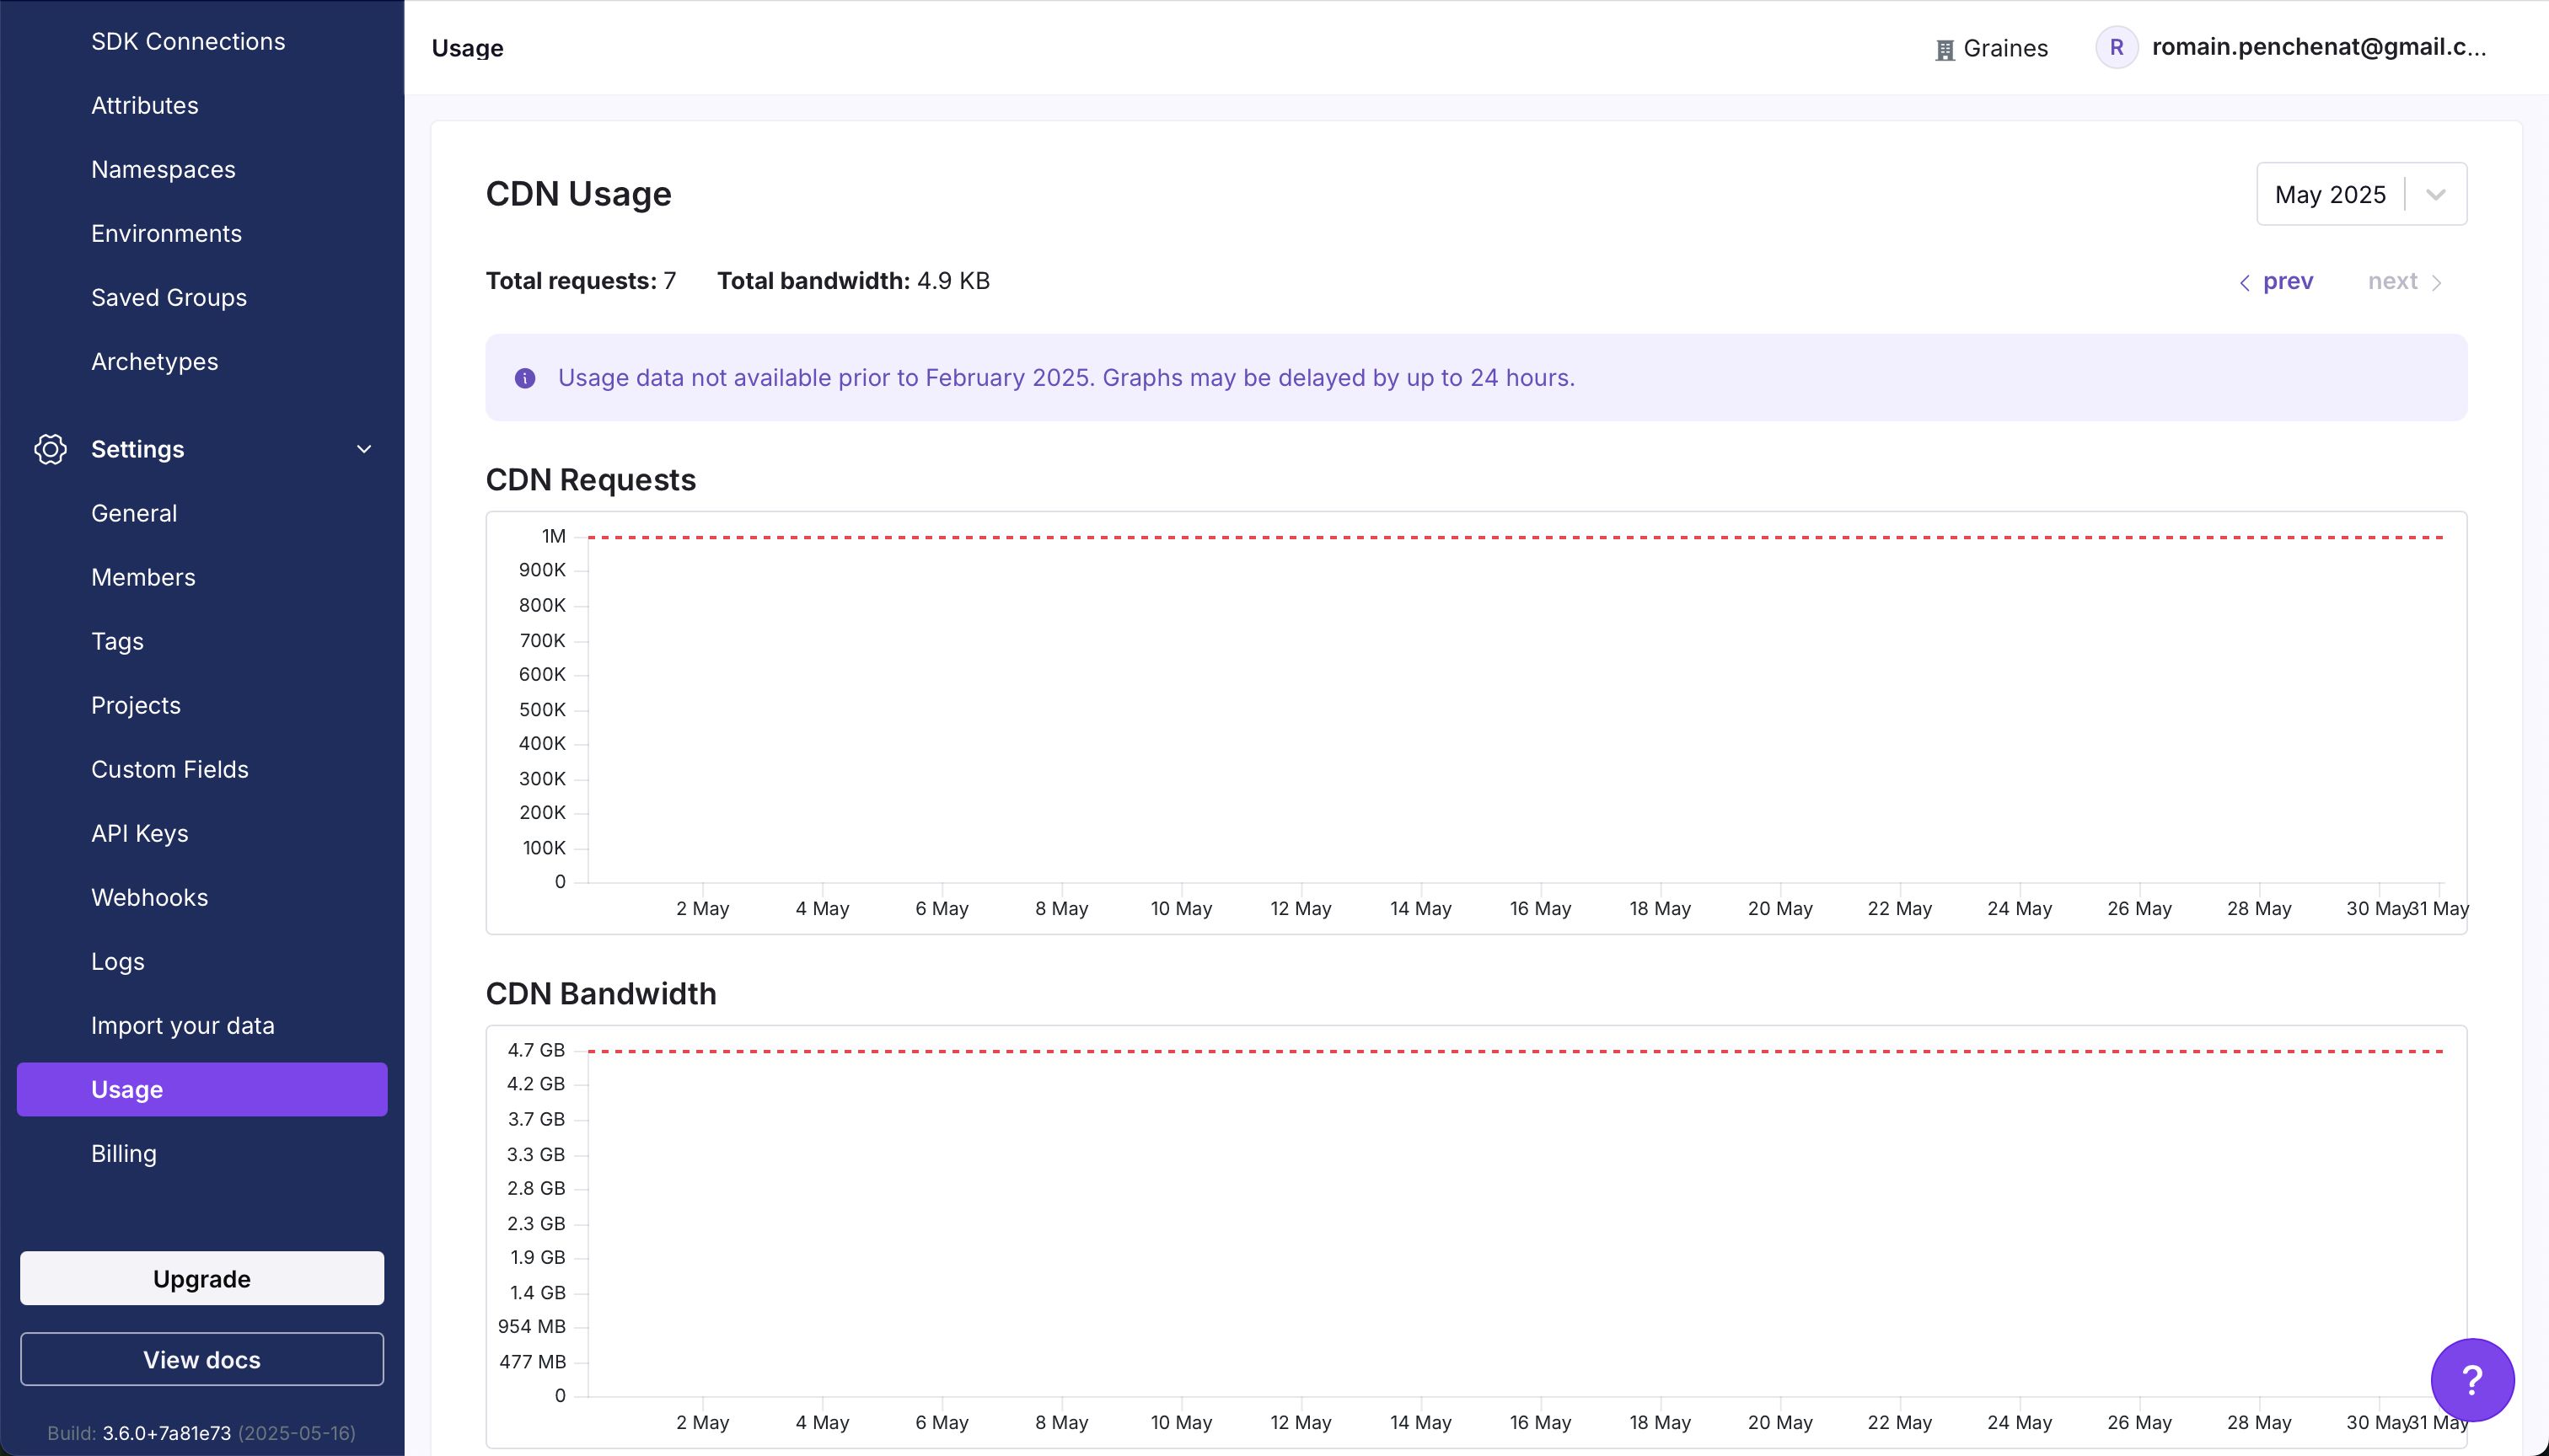Click the 1M limit label on requests chart
The image size is (2549, 1456).
tap(553, 536)
